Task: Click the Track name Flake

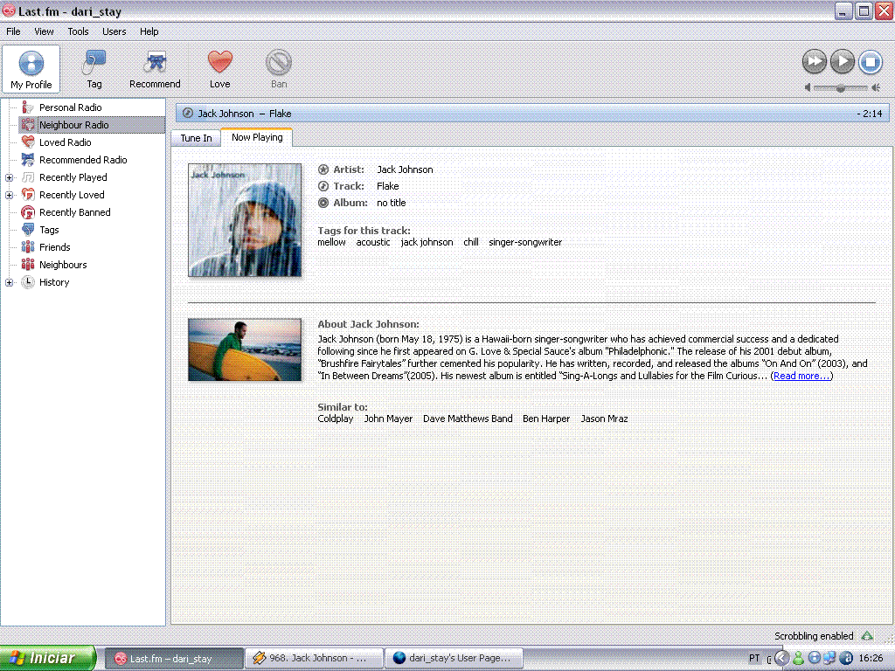Action: (x=387, y=186)
